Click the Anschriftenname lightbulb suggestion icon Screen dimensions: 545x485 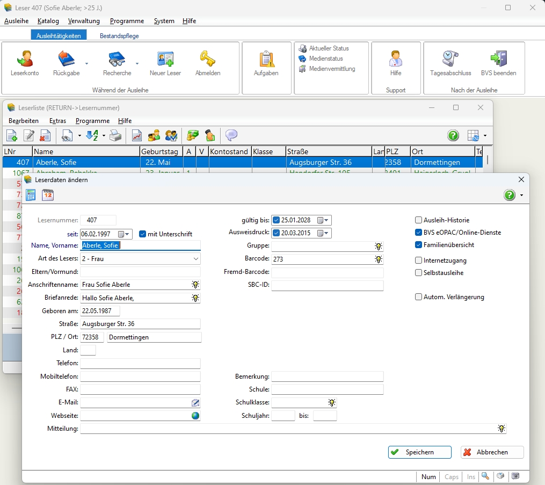(x=195, y=285)
